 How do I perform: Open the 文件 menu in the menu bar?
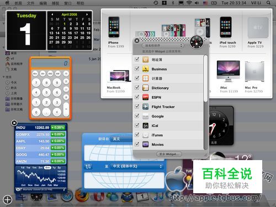tap(30, 3)
